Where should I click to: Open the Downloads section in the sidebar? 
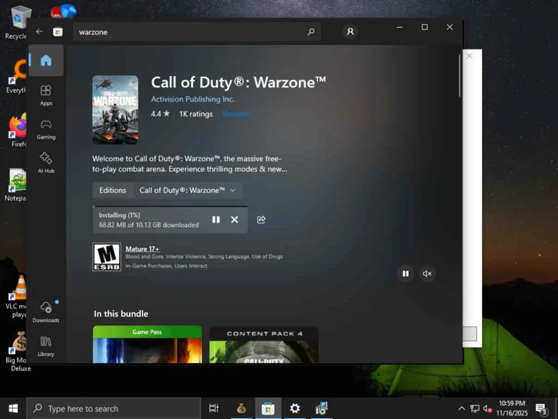46,312
